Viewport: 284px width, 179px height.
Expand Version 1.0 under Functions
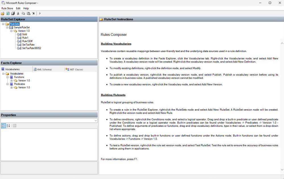[x=11, y=80]
